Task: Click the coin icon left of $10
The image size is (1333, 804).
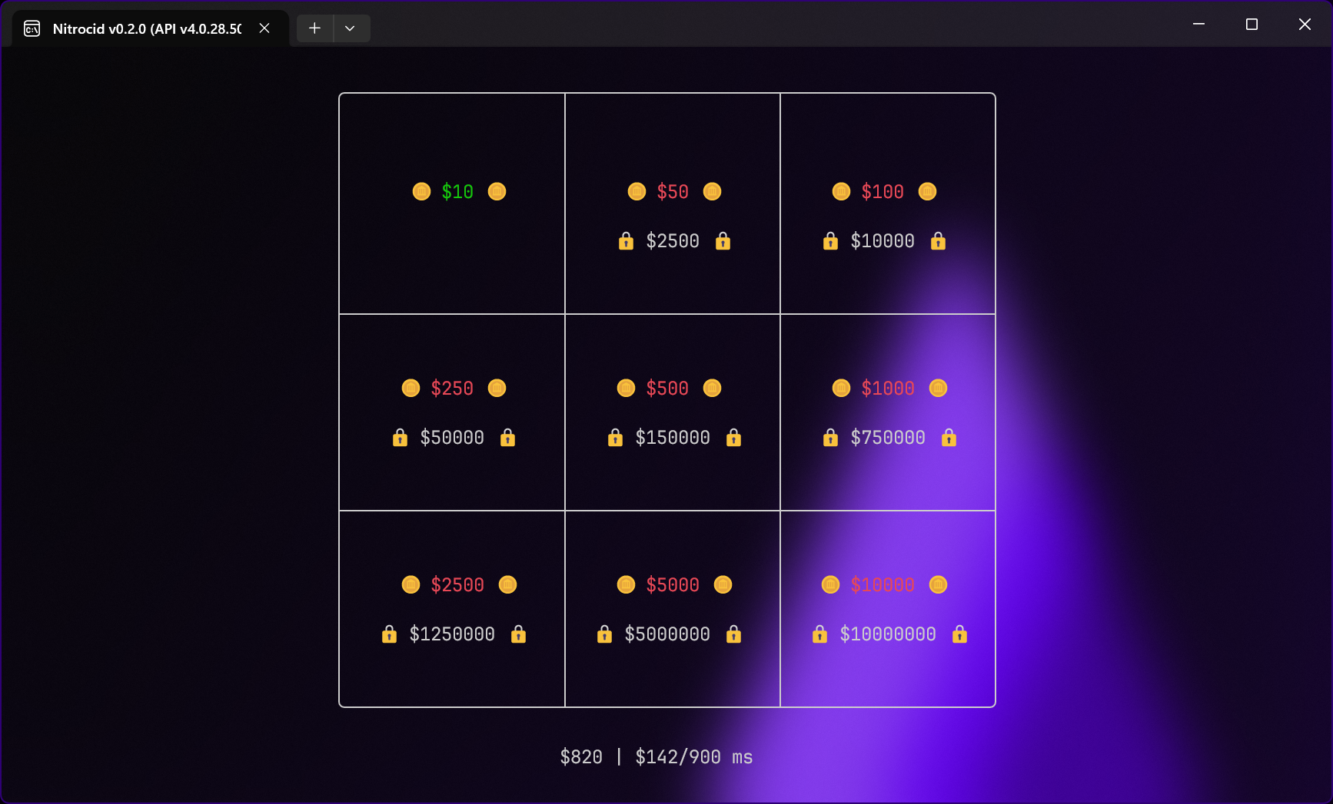Action: [x=421, y=191]
